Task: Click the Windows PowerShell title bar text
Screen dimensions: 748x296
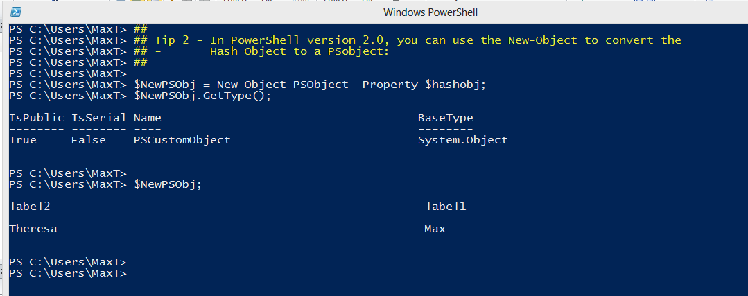Action: coord(430,12)
